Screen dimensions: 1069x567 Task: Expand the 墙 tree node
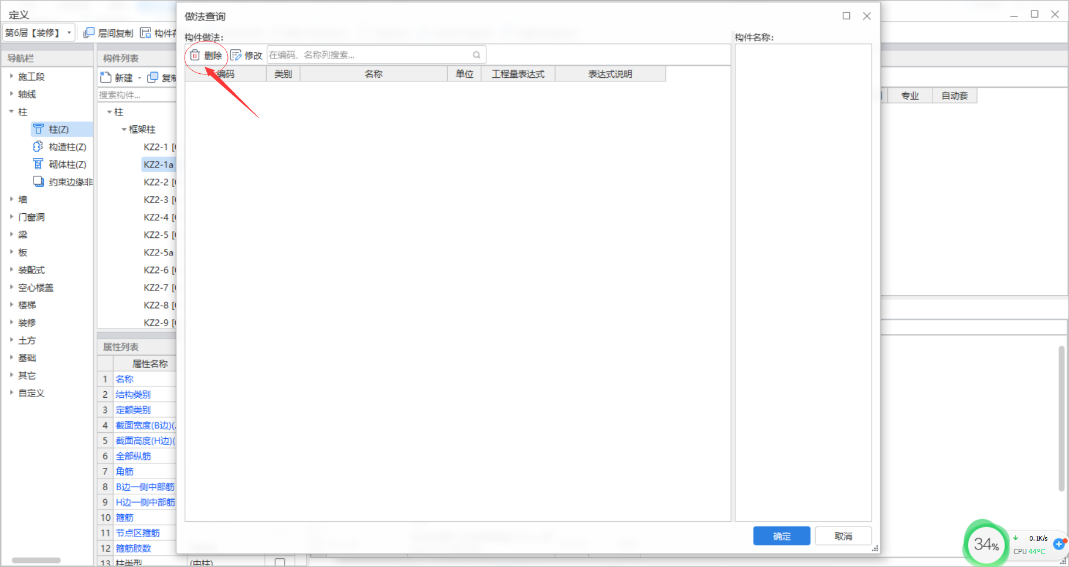tap(11, 199)
